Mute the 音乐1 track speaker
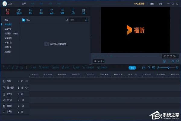 coord(22,100)
